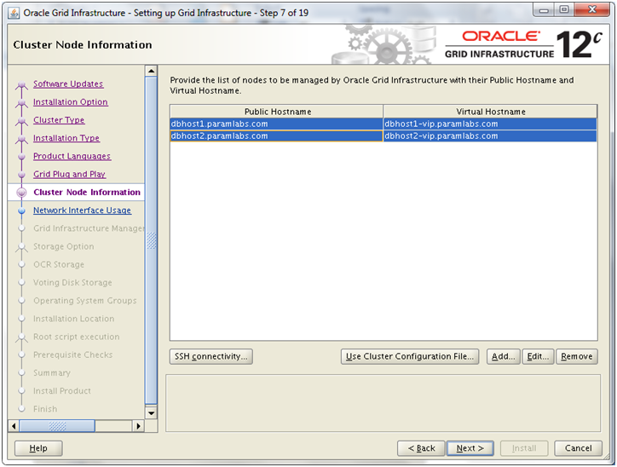Click the vertical scrollbar thumb in step list
This screenshot has width=617, height=467.
pos(151,240)
